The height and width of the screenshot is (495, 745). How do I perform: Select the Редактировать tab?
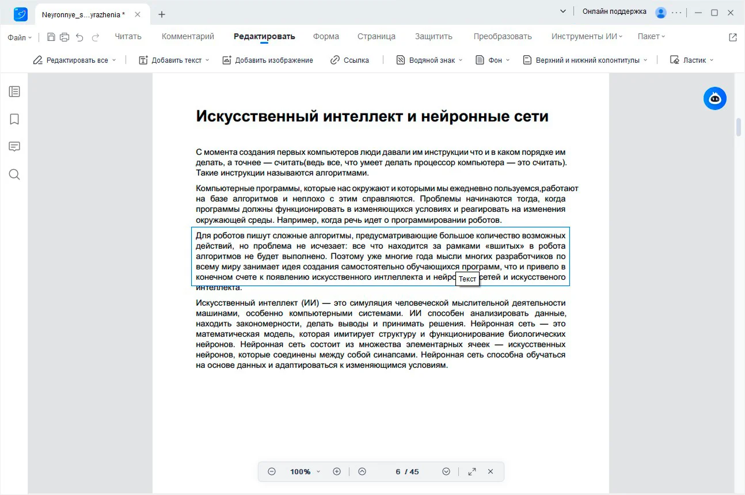click(264, 36)
